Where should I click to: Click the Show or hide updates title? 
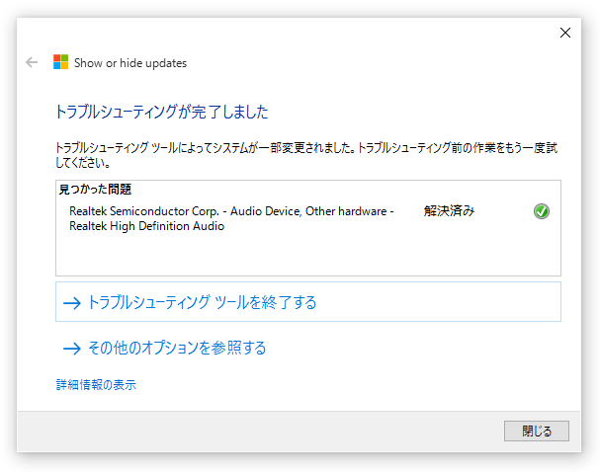[x=130, y=63]
